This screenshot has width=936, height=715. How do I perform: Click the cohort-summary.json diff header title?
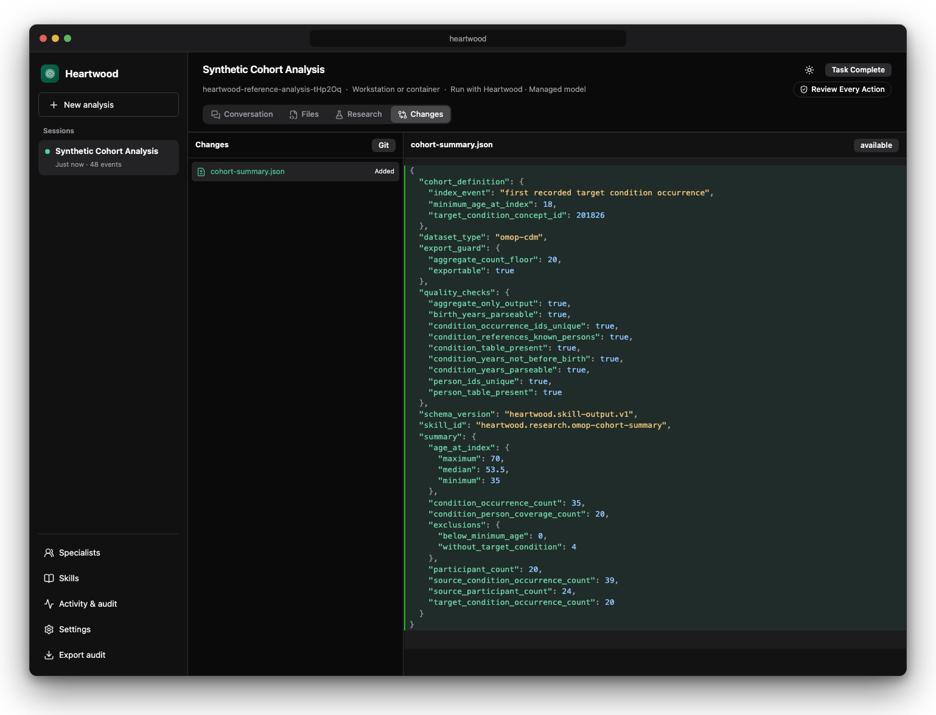tap(452, 145)
